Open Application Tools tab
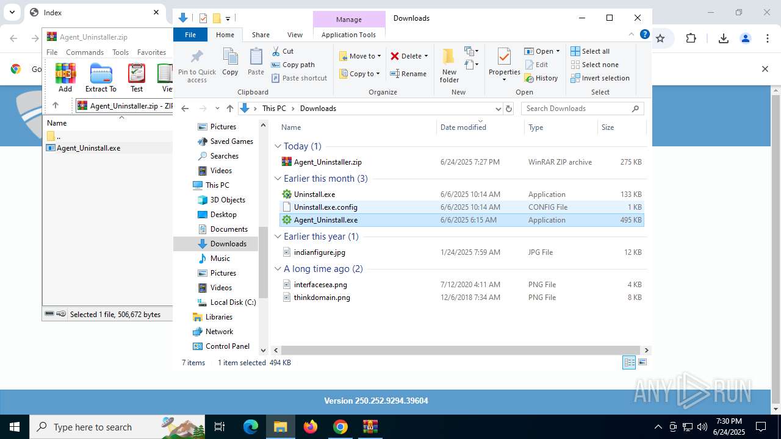The height and width of the screenshot is (439, 781). click(348, 35)
